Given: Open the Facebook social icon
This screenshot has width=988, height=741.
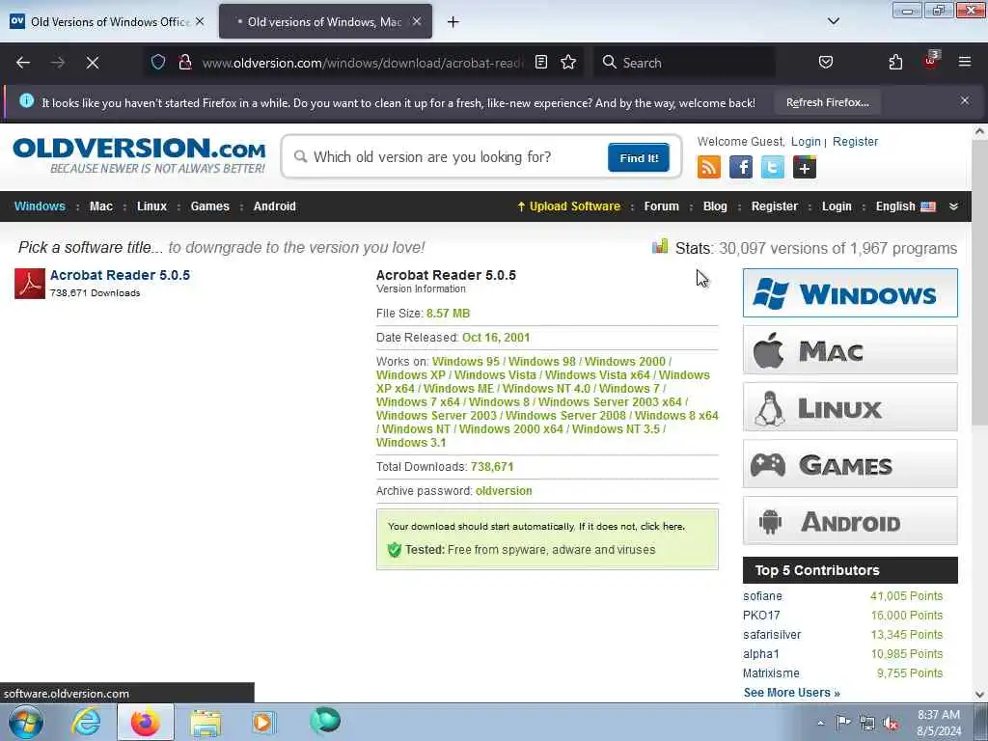Looking at the screenshot, I should point(740,167).
